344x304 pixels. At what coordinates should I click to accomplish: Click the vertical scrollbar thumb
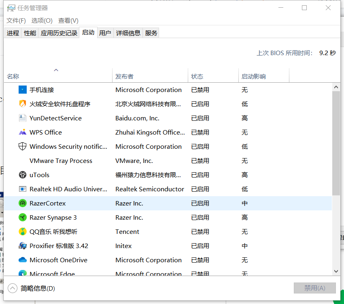(x=336, y=143)
